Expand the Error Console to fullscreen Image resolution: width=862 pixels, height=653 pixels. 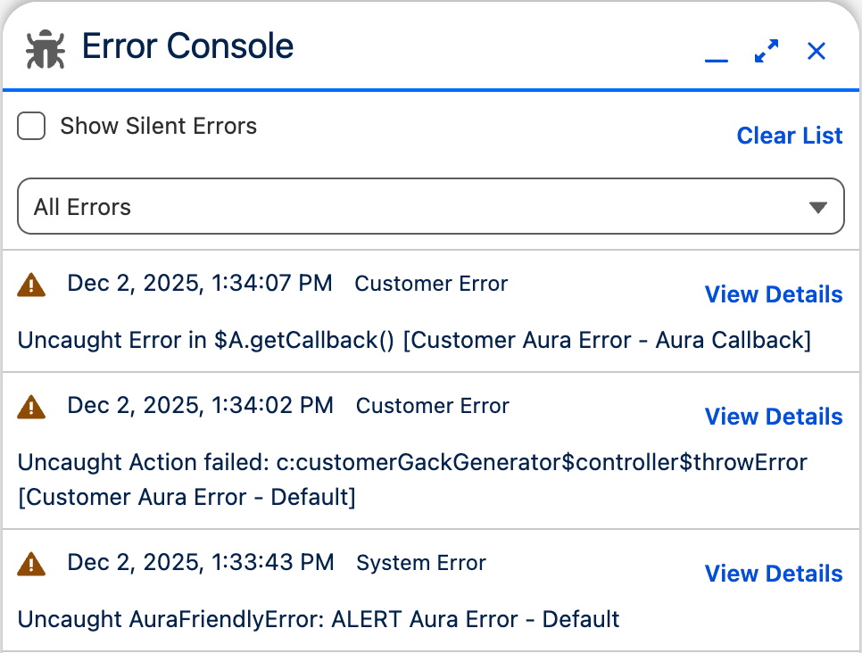(765, 51)
